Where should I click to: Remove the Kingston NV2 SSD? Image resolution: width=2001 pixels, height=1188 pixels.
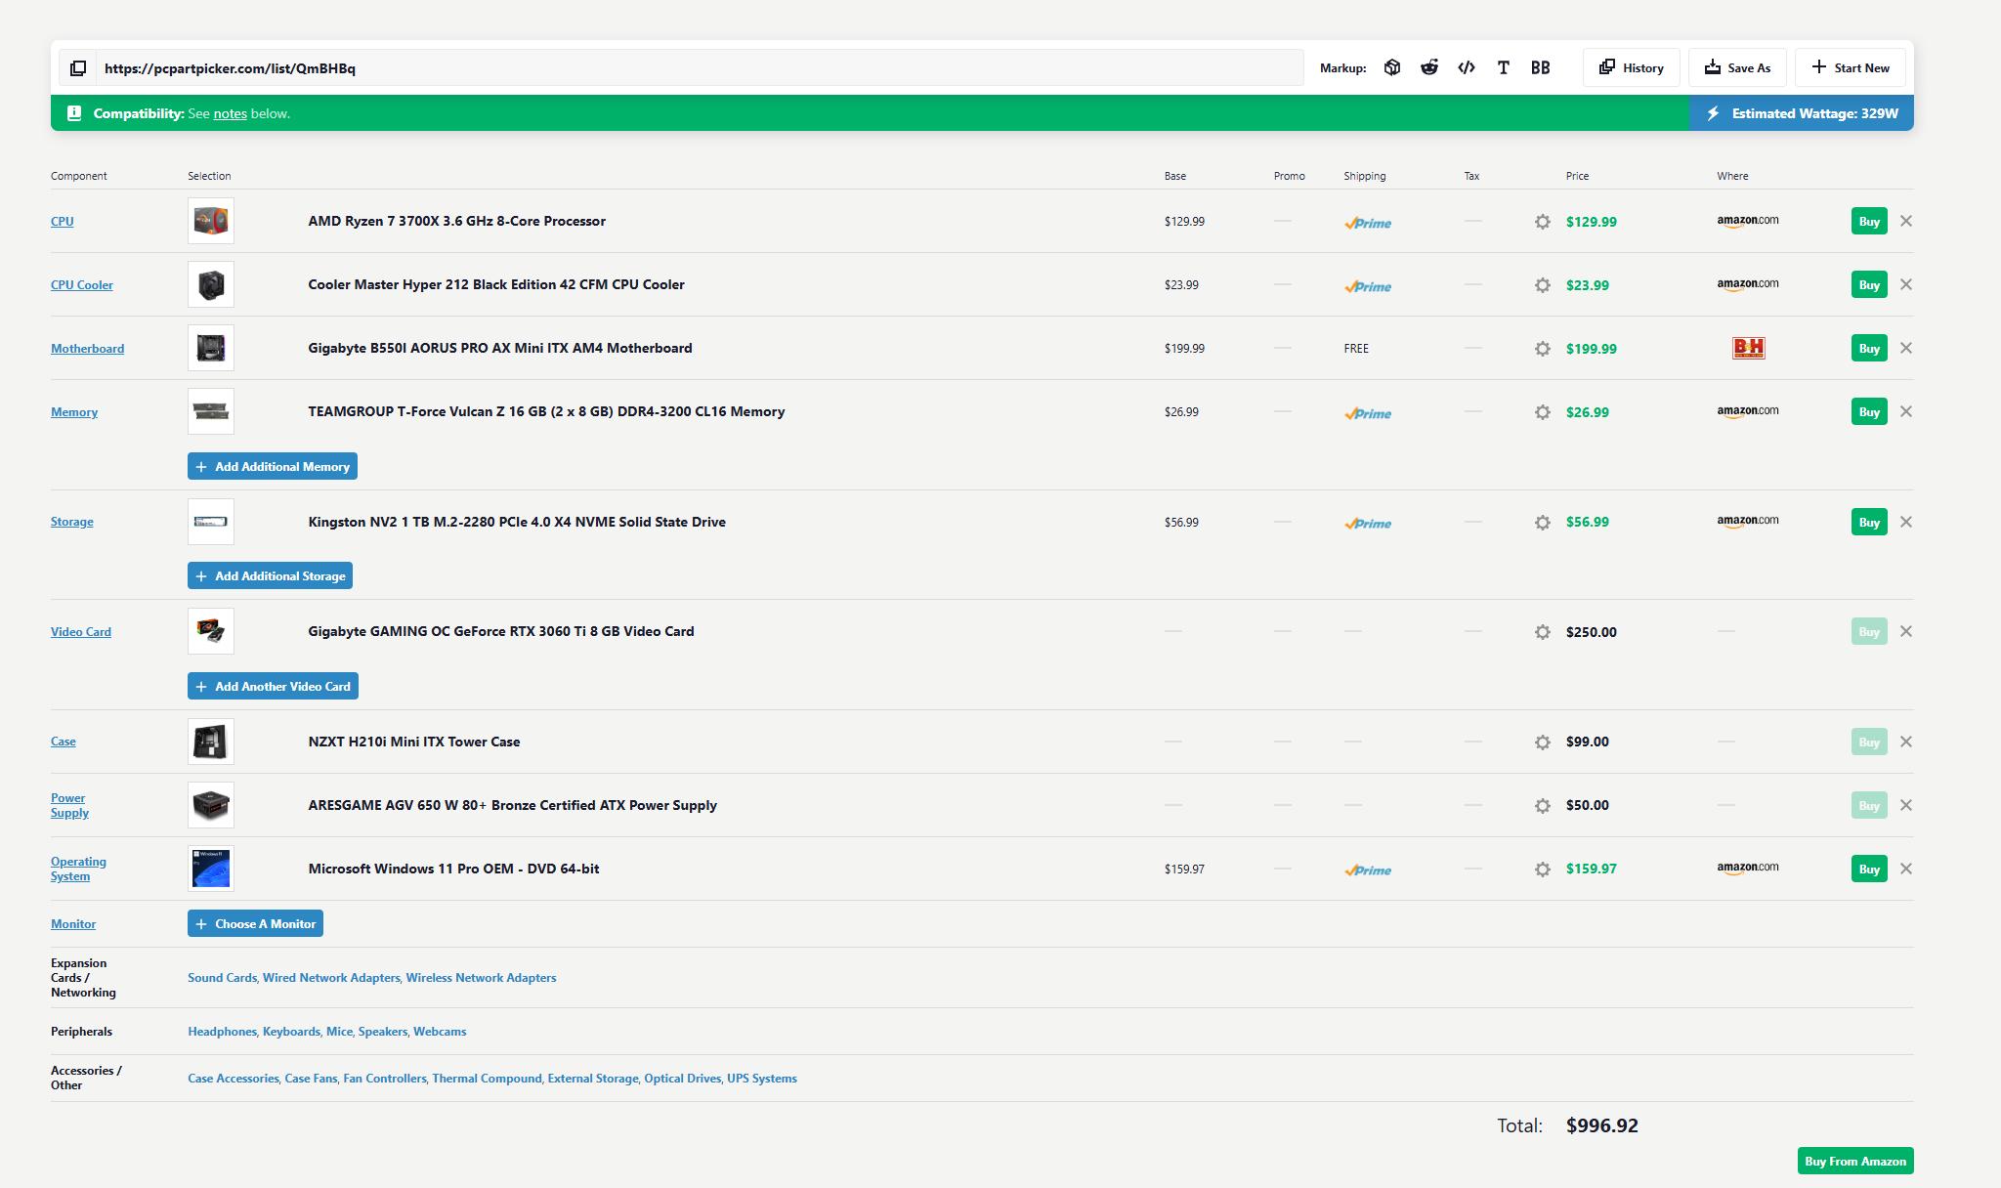[1906, 522]
